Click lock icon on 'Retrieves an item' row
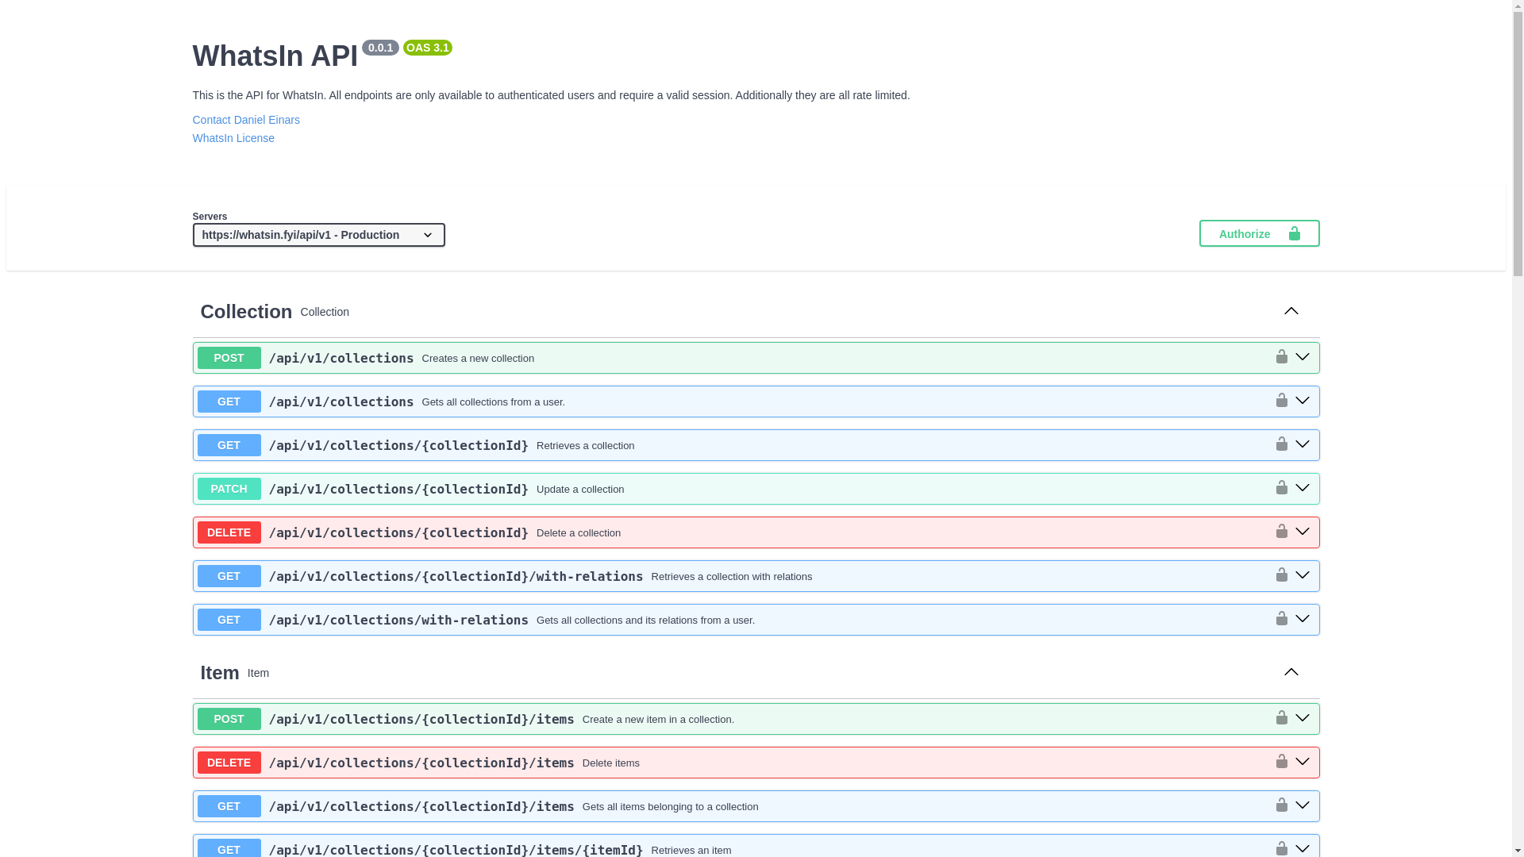 (x=1281, y=848)
